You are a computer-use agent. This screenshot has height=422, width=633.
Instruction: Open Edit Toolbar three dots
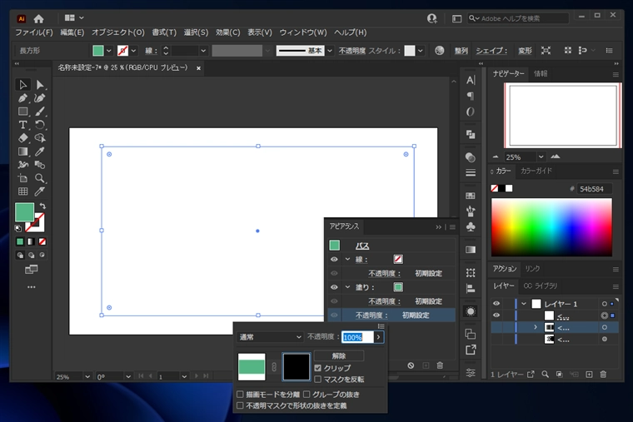click(x=31, y=287)
